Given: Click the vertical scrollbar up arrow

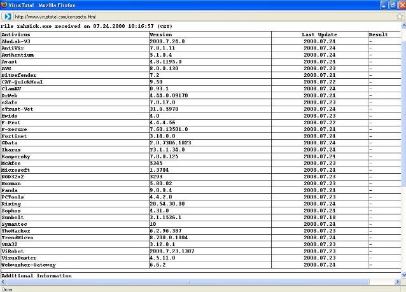Looking at the screenshot, I should [403, 25].
